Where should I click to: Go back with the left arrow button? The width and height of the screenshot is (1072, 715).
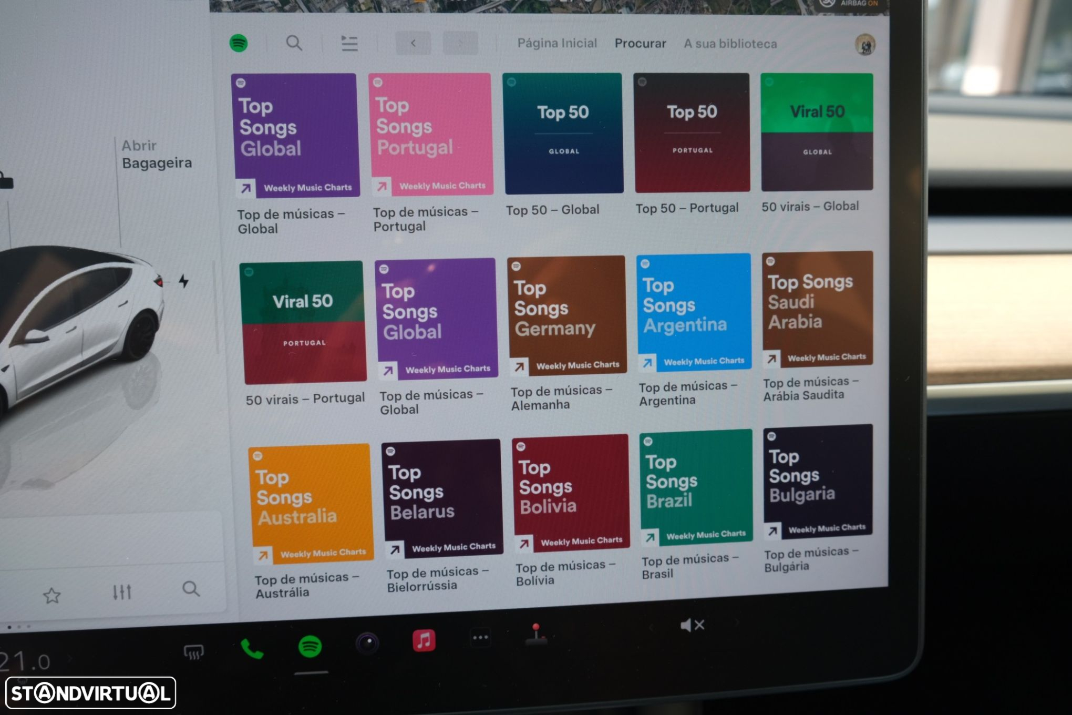[x=414, y=43]
